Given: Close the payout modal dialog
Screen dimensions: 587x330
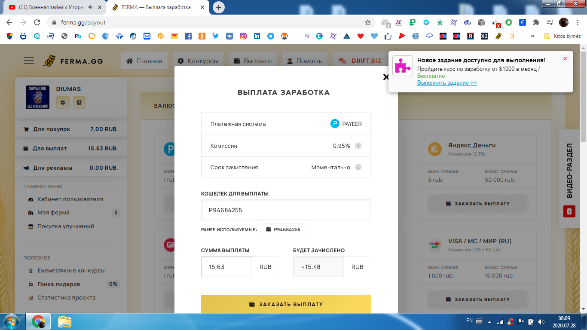Looking at the screenshot, I should [385, 77].
